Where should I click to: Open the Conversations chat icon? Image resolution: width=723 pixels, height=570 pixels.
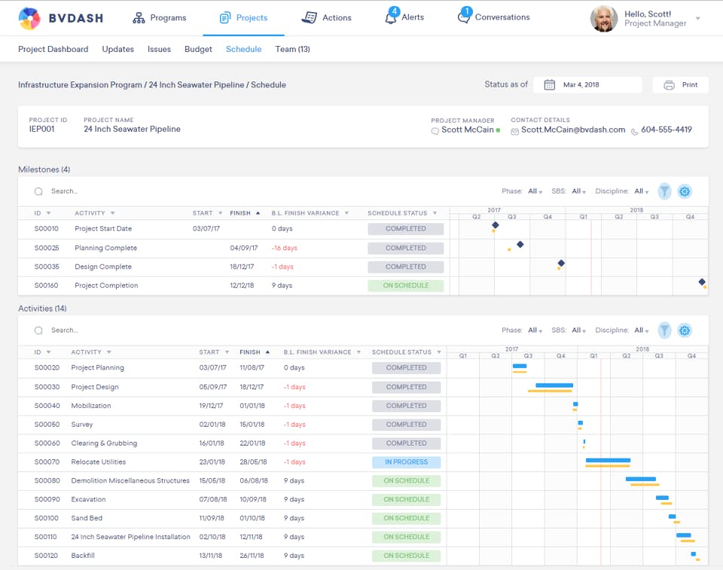(464, 17)
